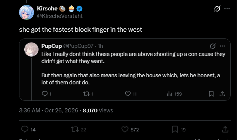Open PupCup's profile avatar
This screenshot has height=140, width=237.
pos(31,49)
